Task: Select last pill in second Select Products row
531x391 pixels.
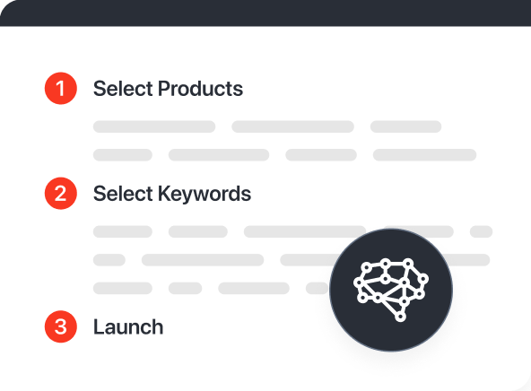Action: (424, 155)
